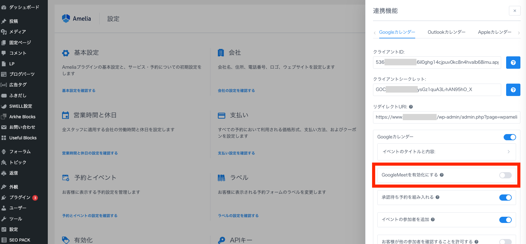Disable the 承認待ち予約を組み入れる toggle

(505, 198)
